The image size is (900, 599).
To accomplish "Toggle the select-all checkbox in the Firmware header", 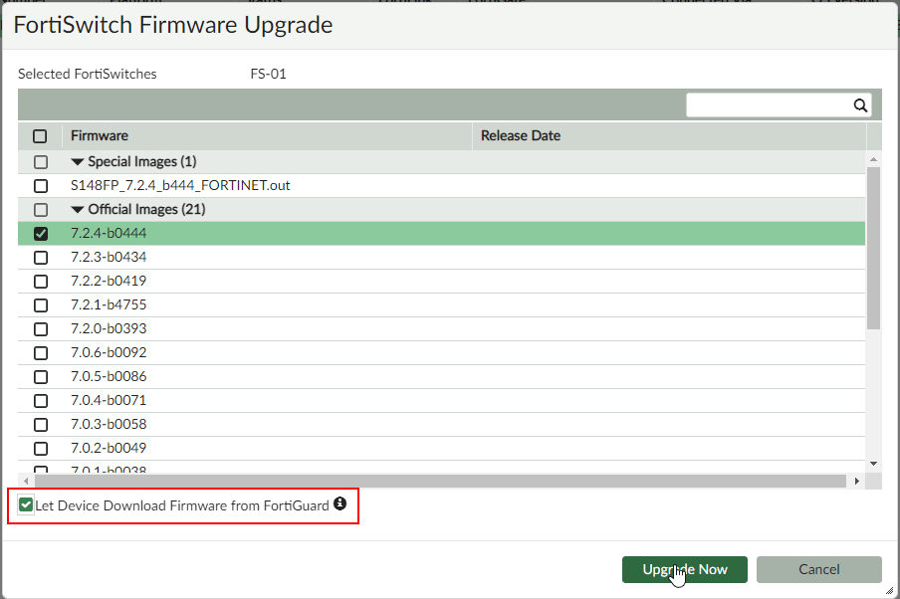I will tap(40, 136).
